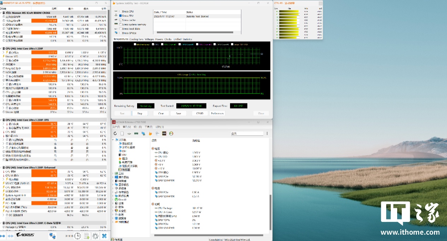The width and height of the screenshot is (447, 241).
Task: Switch to the Cooling Fans tab
Action: 136,39
